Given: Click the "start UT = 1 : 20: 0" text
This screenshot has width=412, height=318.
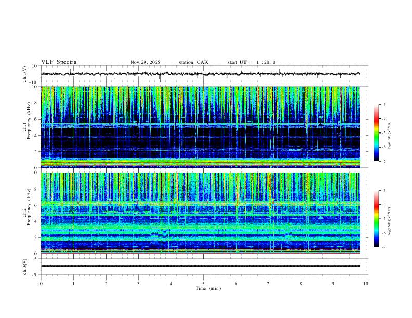Looking at the screenshot, I should (x=251, y=62).
